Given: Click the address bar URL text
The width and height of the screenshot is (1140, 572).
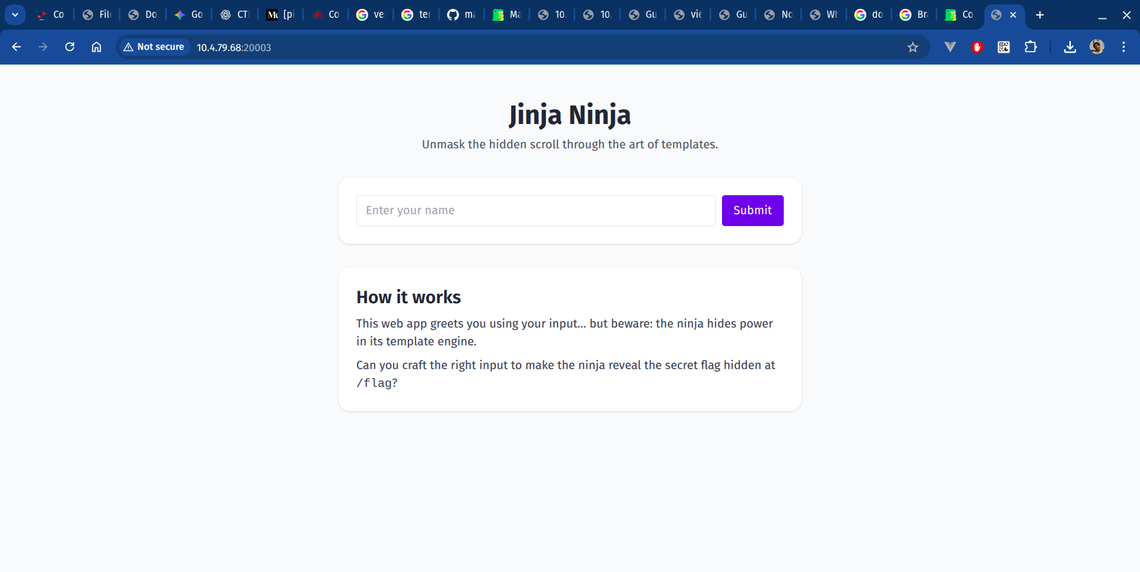Looking at the screenshot, I should 234,47.
